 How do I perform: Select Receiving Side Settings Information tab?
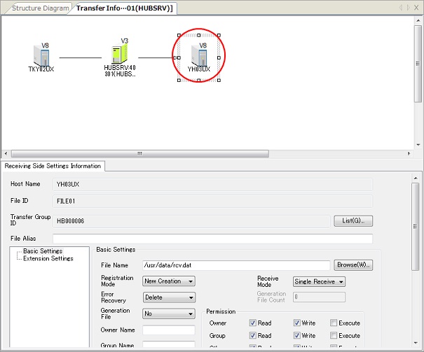54,166
